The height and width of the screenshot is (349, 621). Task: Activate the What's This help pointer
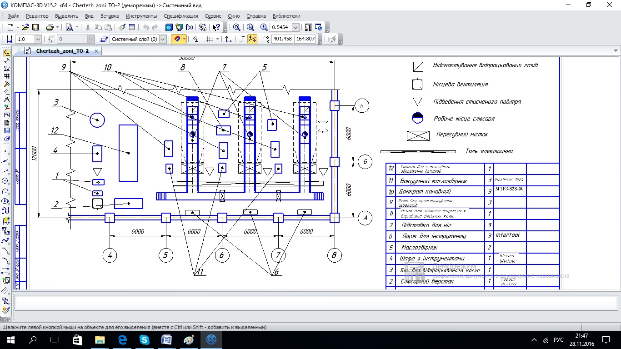[x=216, y=27]
